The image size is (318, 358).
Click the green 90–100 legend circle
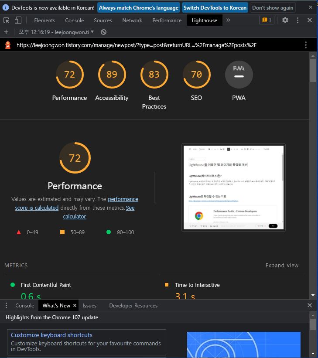click(x=109, y=232)
